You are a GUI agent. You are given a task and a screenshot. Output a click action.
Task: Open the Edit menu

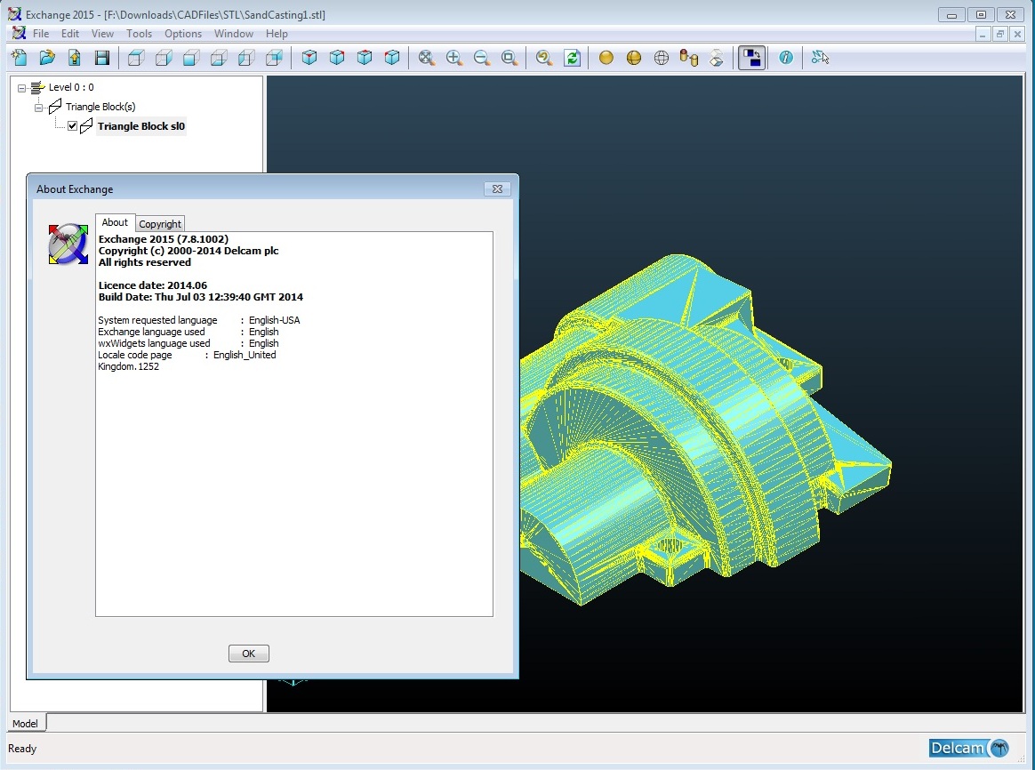coord(70,34)
